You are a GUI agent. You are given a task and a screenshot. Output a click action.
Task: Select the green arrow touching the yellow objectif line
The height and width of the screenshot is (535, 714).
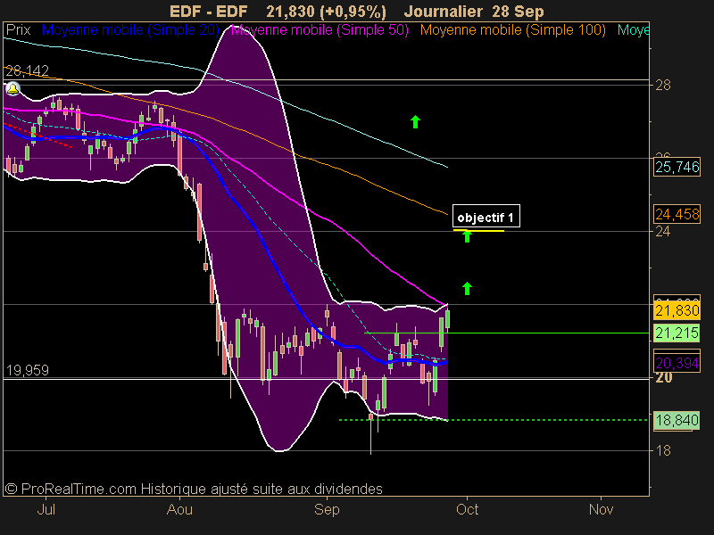pyautogui.click(x=467, y=236)
